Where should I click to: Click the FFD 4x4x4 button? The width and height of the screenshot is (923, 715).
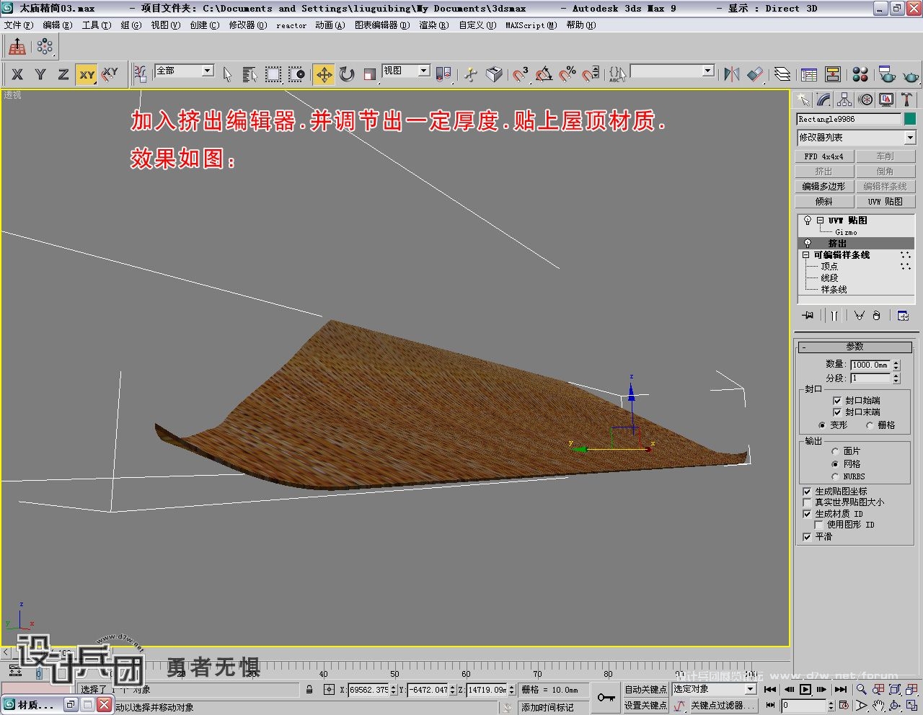[x=823, y=156]
